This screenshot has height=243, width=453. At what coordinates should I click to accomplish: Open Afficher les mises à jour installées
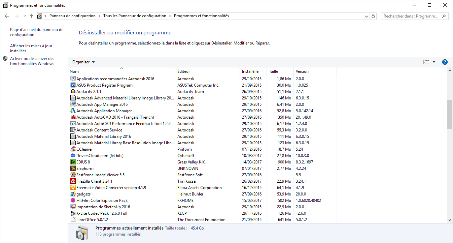click(x=31, y=48)
